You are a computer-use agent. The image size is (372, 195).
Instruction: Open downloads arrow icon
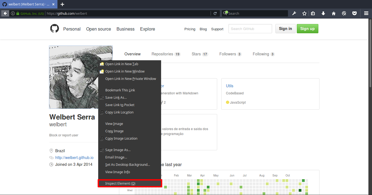(323, 13)
